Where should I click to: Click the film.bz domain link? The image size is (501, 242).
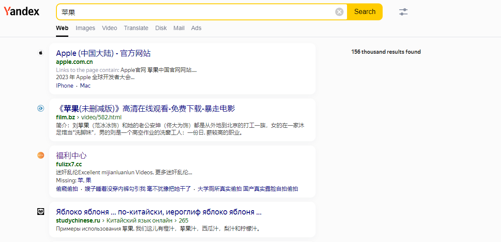[x=65, y=117]
